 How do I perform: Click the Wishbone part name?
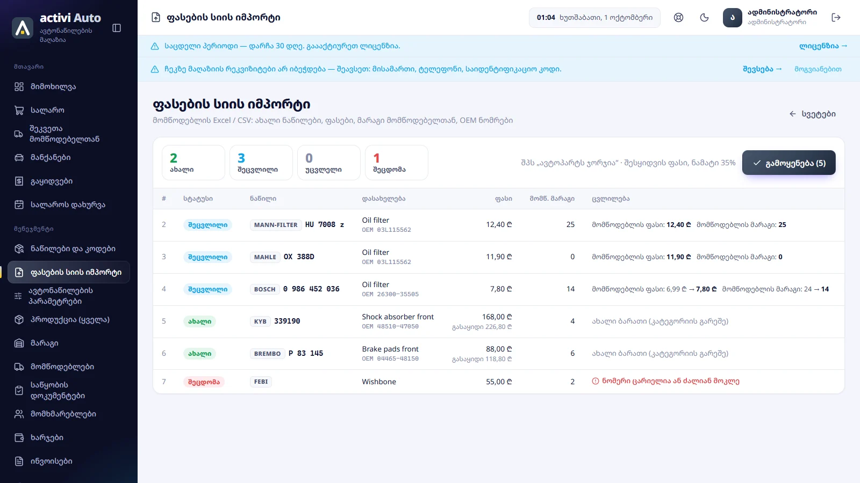point(379,382)
